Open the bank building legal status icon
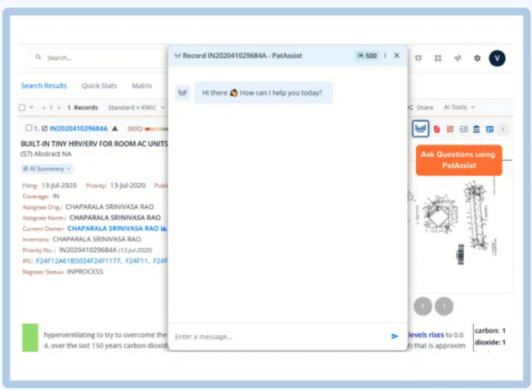Image resolution: width=532 pixels, height=390 pixels. tap(476, 129)
